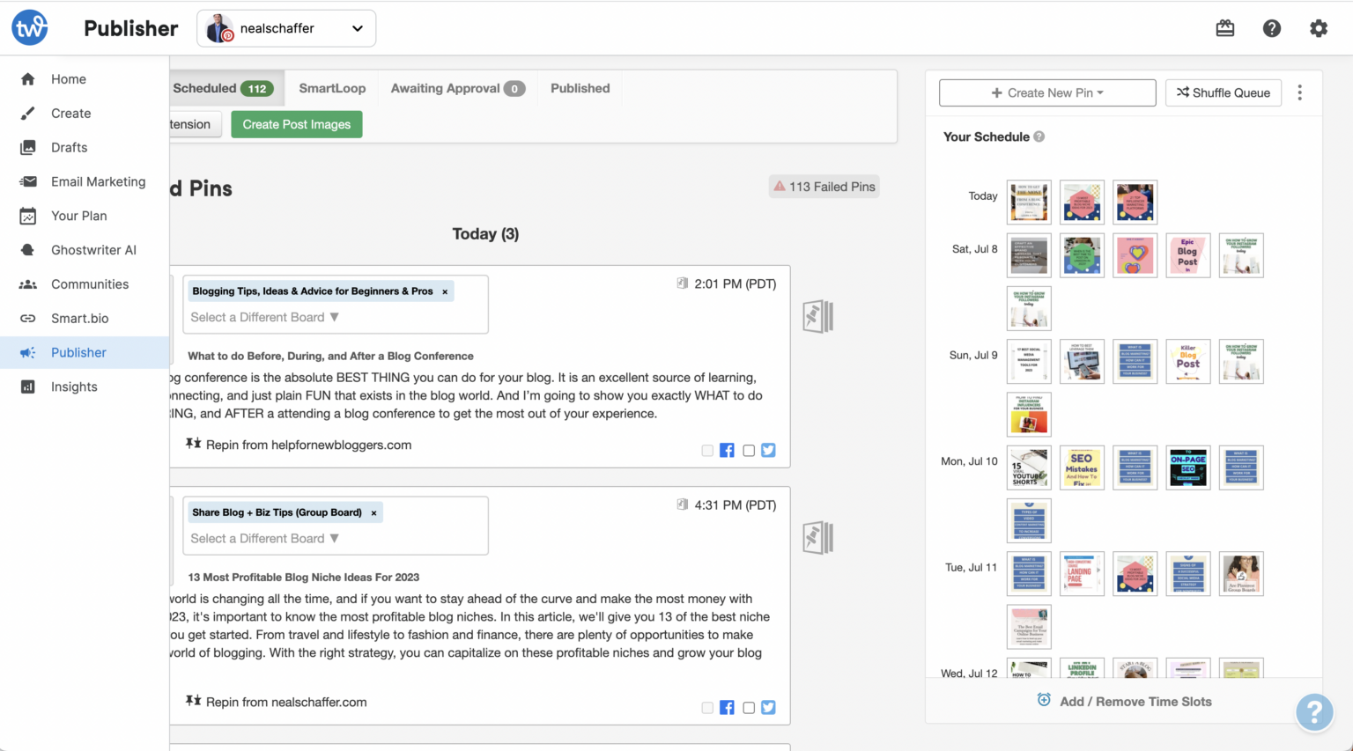Select the Insights sidebar icon
This screenshot has height=751, width=1353.
(26, 387)
